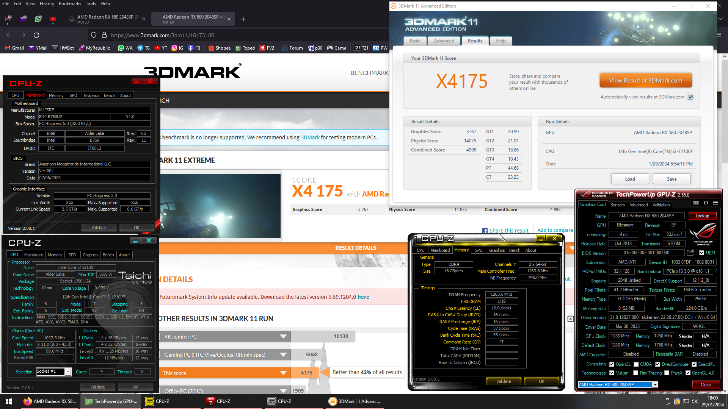Screen dimensions: 728x409
Task: Open the pinned Gmail tab in browser
Action: [x=8, y=19]
